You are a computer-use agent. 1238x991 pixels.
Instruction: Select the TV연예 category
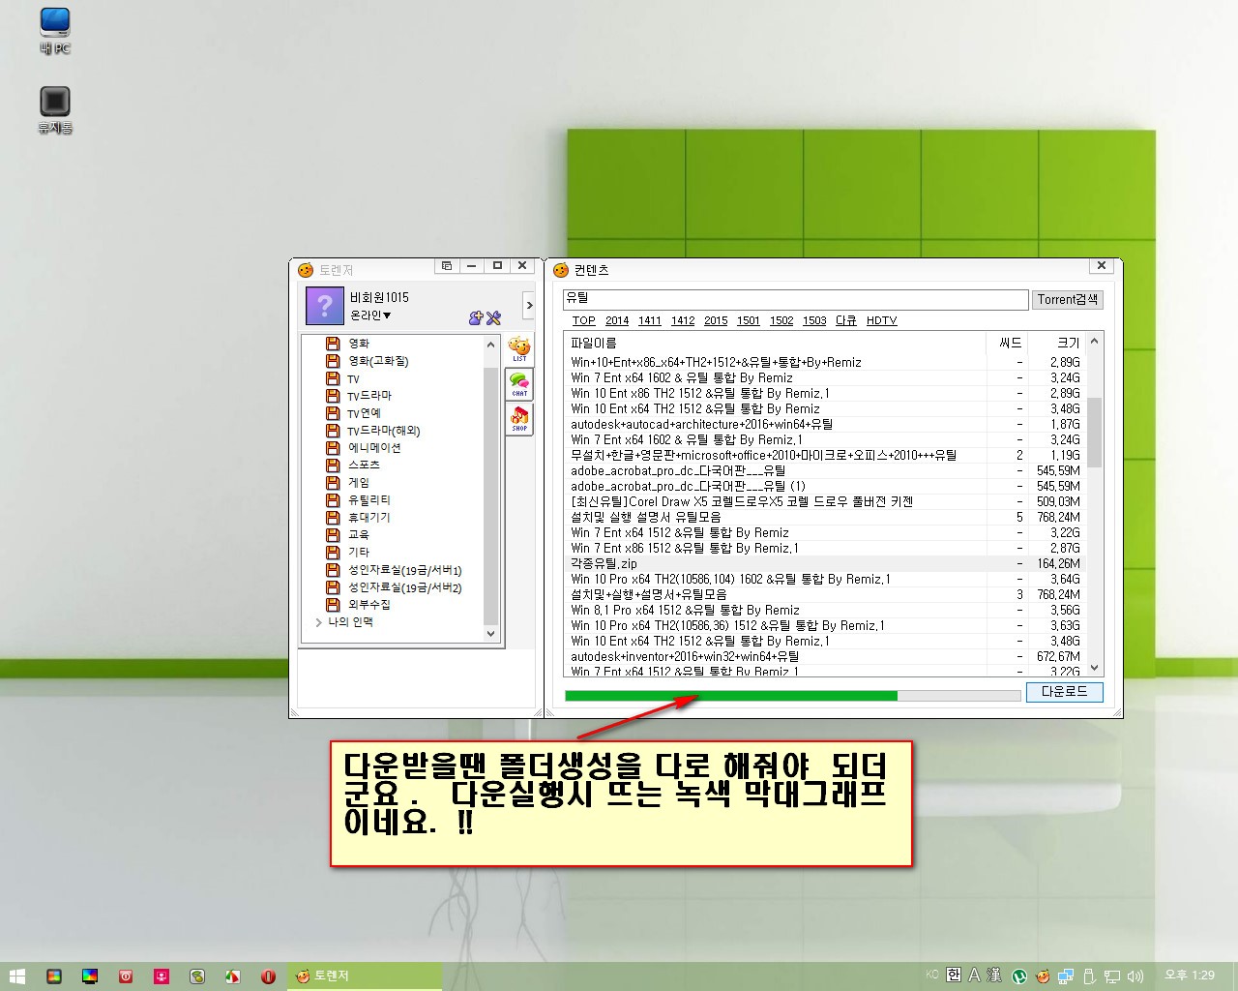point(364,413)
